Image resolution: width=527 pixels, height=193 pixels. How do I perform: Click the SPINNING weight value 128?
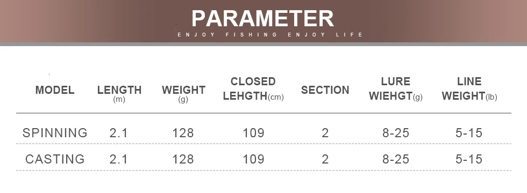point(183,133)
